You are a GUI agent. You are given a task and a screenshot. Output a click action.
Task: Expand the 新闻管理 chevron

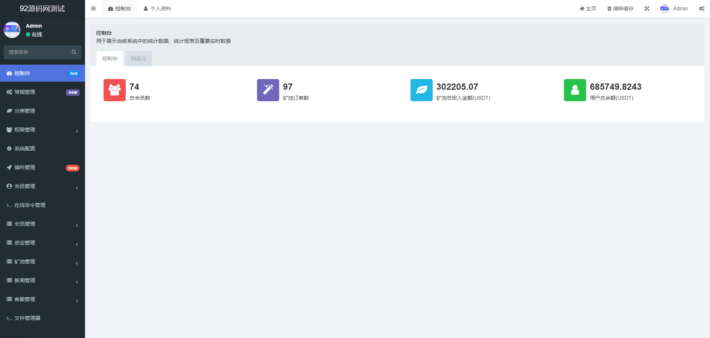(x=77, y=282)
